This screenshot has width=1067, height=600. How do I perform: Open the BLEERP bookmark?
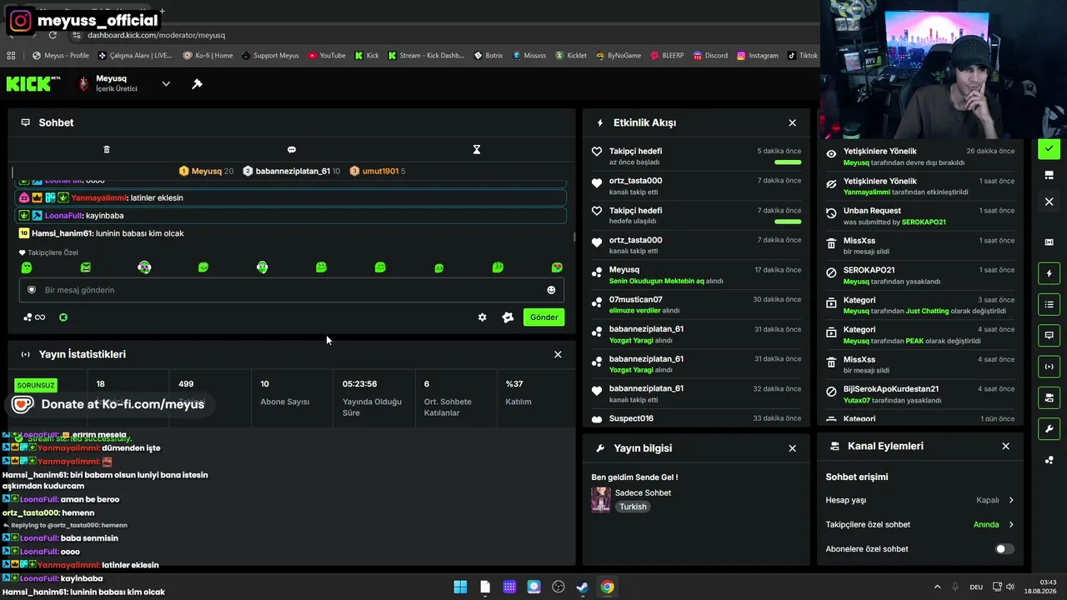(x=667, y=56)
